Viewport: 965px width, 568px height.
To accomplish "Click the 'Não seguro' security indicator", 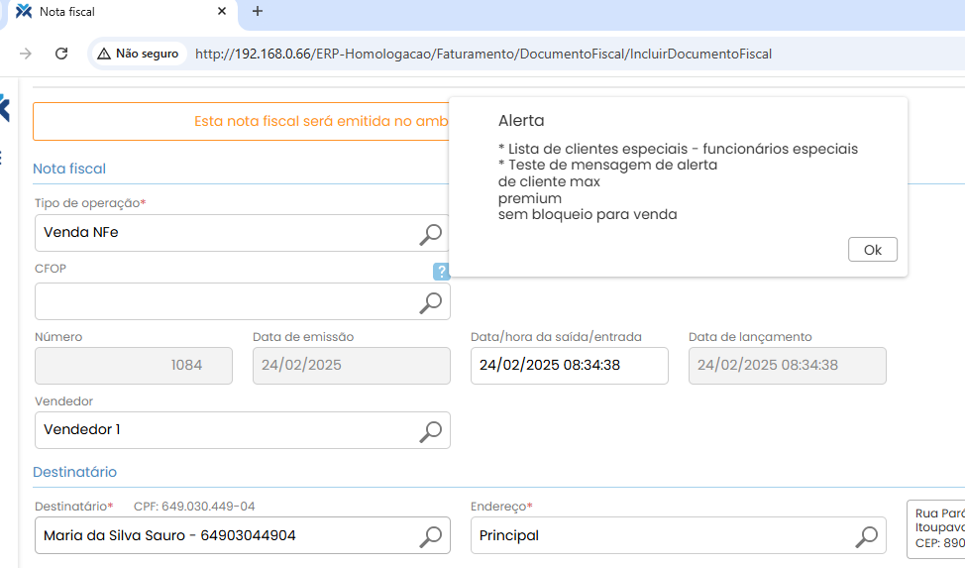I will (x=138, y=54).
